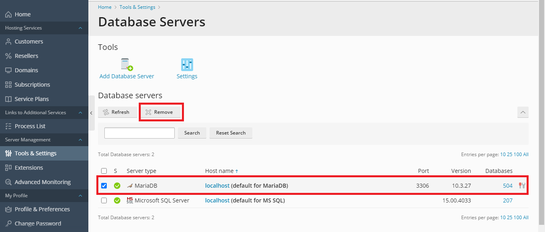Image resolution: width=545 pixels, height=232 pixels.
Task: Show All entries per page, top pager
Action: point(526,155)
